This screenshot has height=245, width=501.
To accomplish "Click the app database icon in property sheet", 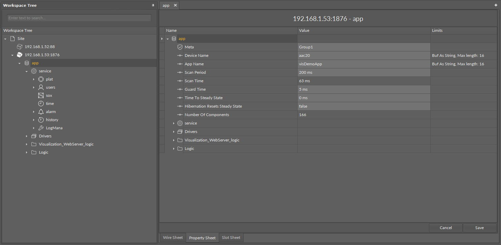I will coord(174,39).
